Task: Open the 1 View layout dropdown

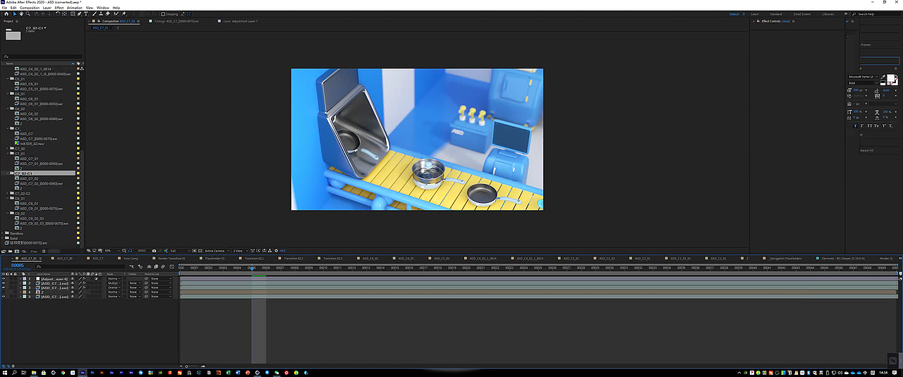Action: click(x=241, y=251)
